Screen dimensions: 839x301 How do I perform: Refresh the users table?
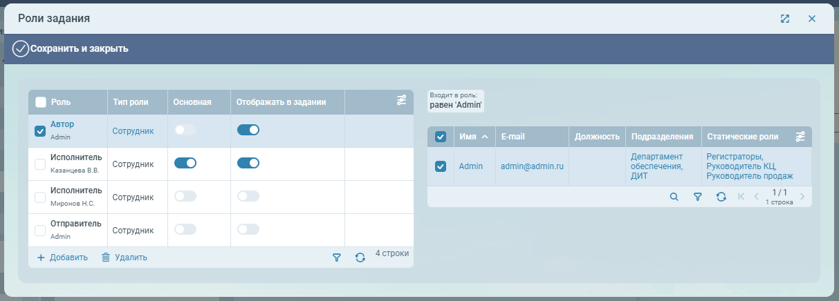(721, 197)
